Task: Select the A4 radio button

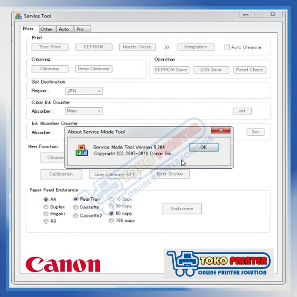Action: coord(46,199)
